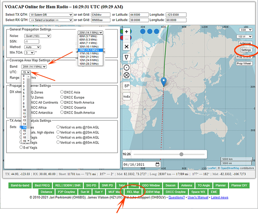Click the RX Latitude input field
The image size is (258, 214).
pyautogui.click(x=139, y=20)
